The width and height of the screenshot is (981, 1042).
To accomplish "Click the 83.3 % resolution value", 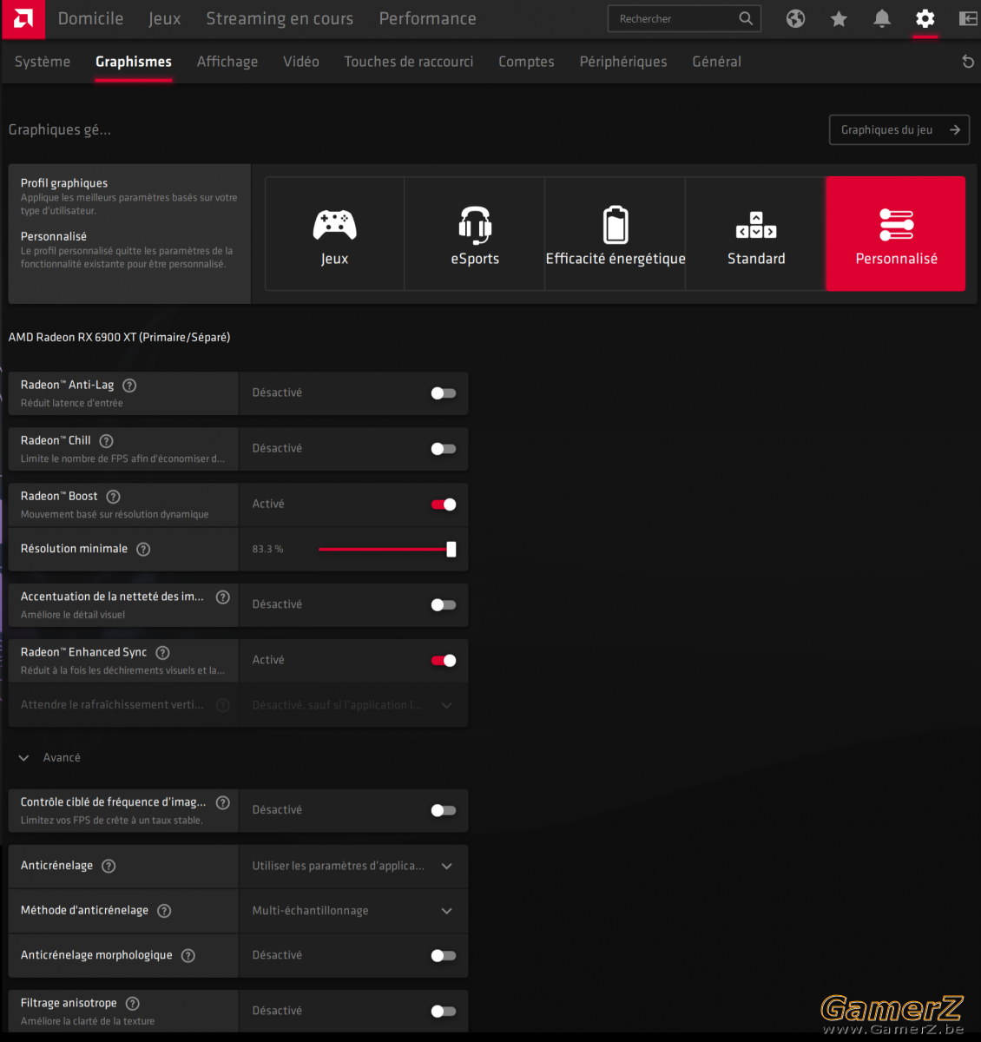I will pyautogui.click(x=267, y=550).
